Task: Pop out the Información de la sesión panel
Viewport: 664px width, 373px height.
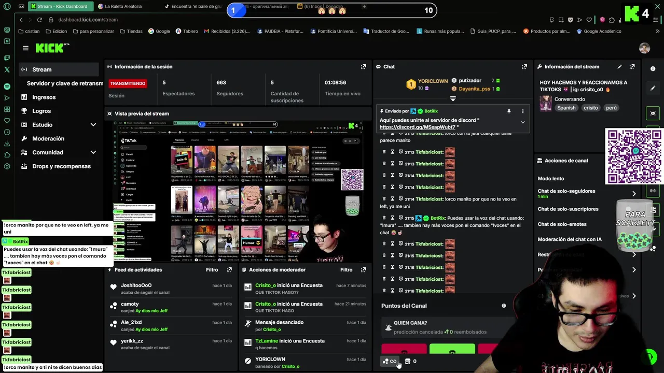Action: coord(363,67)
